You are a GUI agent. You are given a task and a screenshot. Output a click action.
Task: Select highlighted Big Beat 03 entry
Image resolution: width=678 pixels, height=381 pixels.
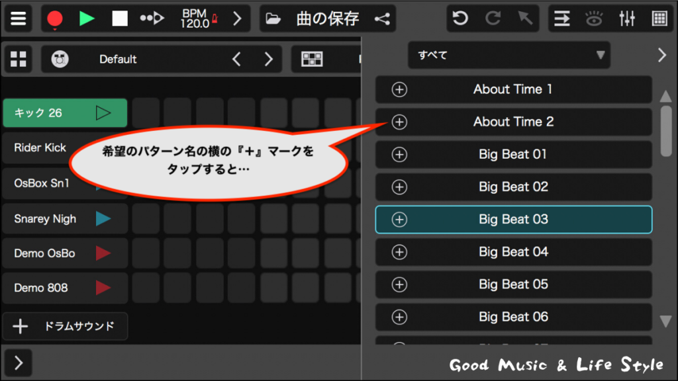coord(514,220)
